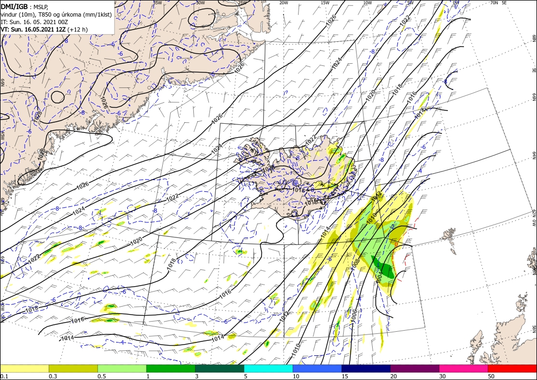The height and width of the screenshot is (380, 537).
Task: Select the 'IT: Sun. 16. 05. 2021 00Z' line
Action: click(x=34, y=21)
